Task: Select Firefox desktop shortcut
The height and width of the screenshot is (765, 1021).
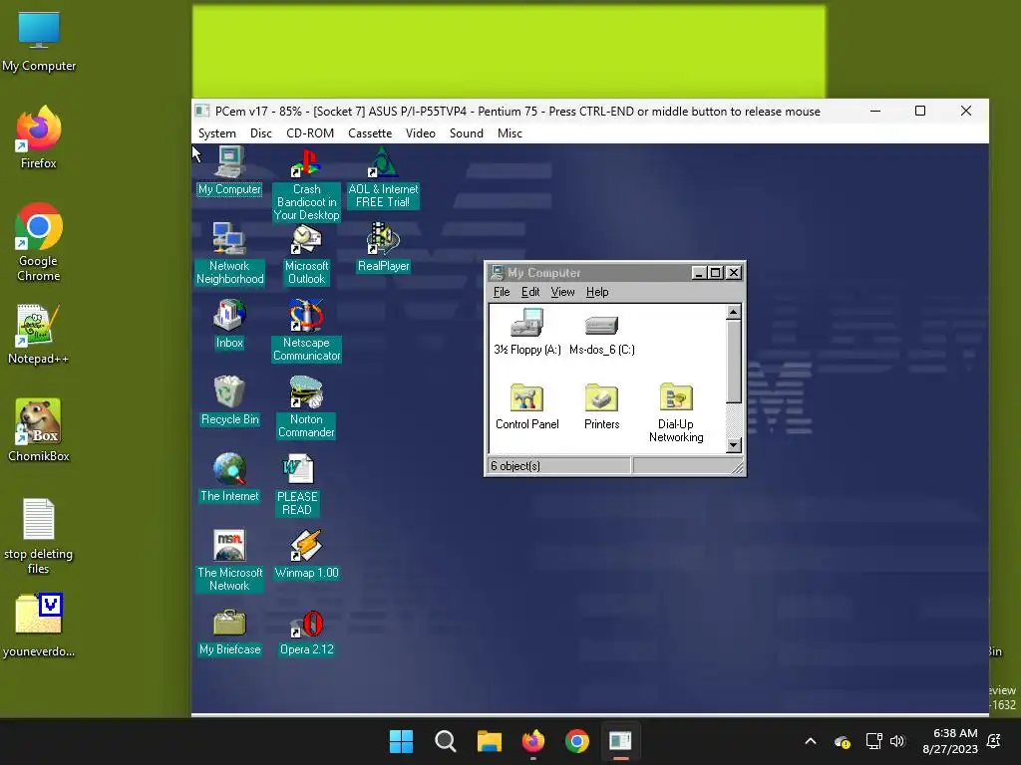Action: click(39, 137)
